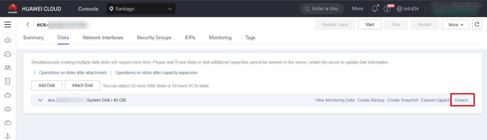
Task: Click the cloud with upload arrow sidebar icon
Action: [8, 109]
